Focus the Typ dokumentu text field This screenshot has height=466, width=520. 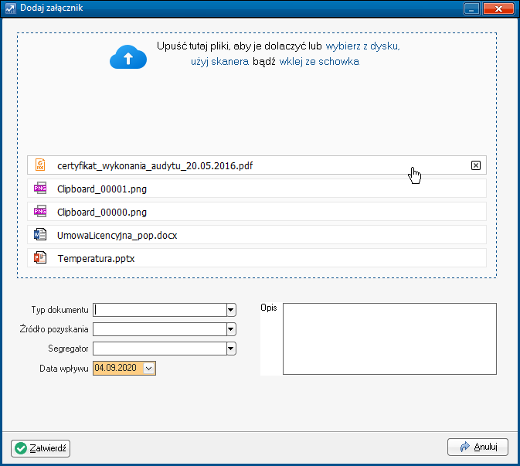coord(160,310)
